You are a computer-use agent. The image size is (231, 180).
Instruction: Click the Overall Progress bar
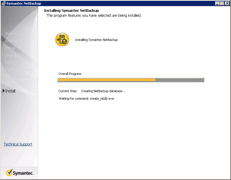click(x=131, y=80)
